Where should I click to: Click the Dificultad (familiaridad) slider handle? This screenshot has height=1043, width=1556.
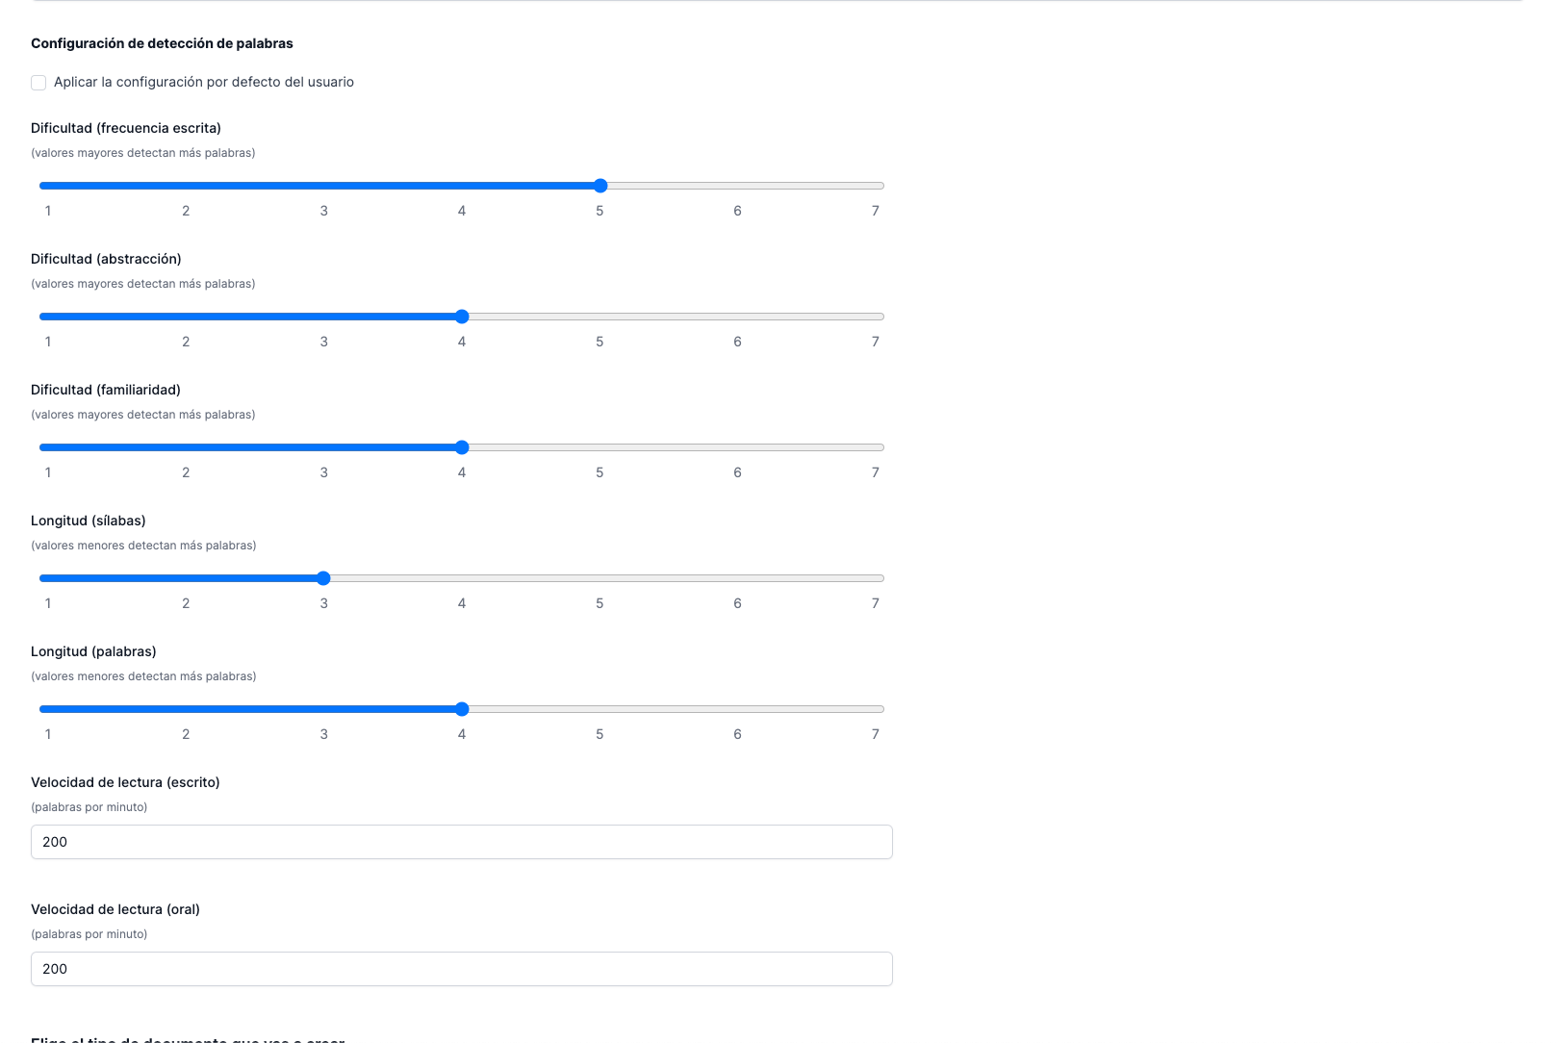(462, 447)
